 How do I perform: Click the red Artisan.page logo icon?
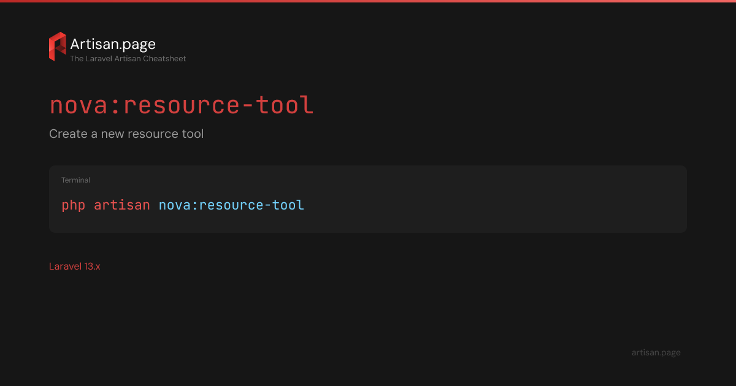[57, 47]
